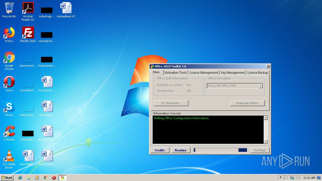Open the Start menu
Image resolution: width=322 pixels, height=181 pixels.
(7, 178)
